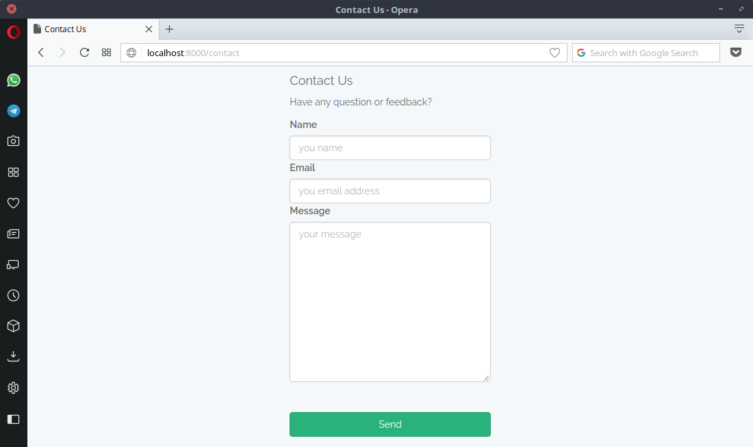Screen dimensions: 753x447
Task: Toggle the sidebar panel at bottom left
Action: 13,419
